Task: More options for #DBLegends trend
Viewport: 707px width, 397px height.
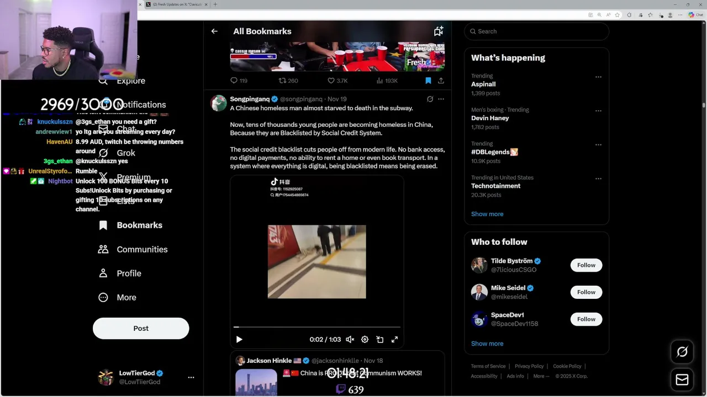Action: (598, 145)
